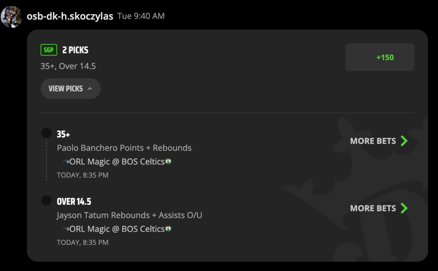The height and width of the screenshot is (271, 438).
Task: Collapse the VIEW PICKS expander
Action: click(x=70, y=88)
